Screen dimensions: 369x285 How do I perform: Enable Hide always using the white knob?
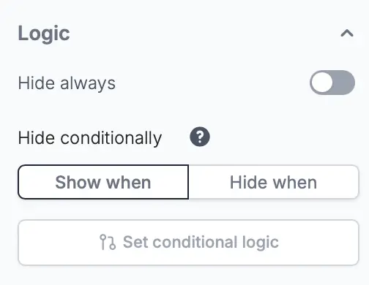[322, 83]
